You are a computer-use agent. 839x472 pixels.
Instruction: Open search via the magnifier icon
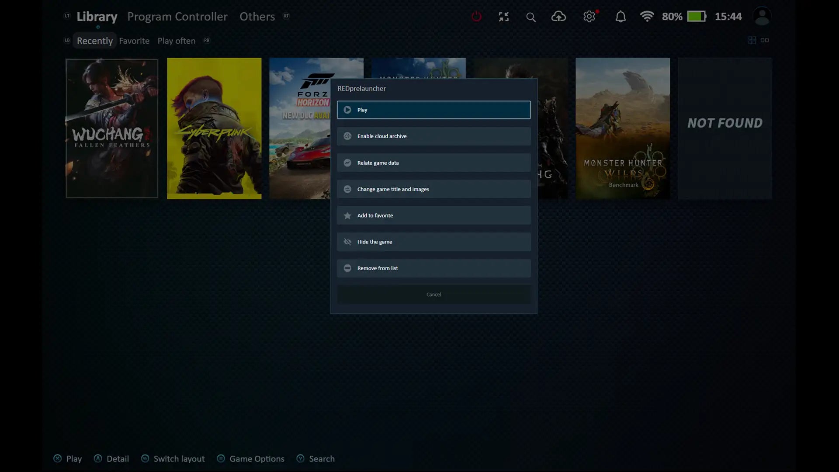(x=530, y=17)
